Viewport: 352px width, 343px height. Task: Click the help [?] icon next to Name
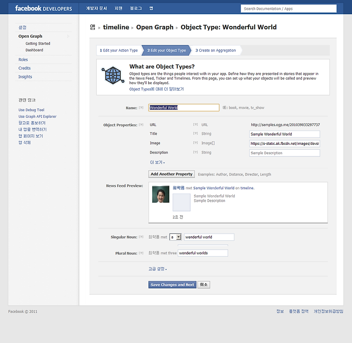[x=141, y=108]
